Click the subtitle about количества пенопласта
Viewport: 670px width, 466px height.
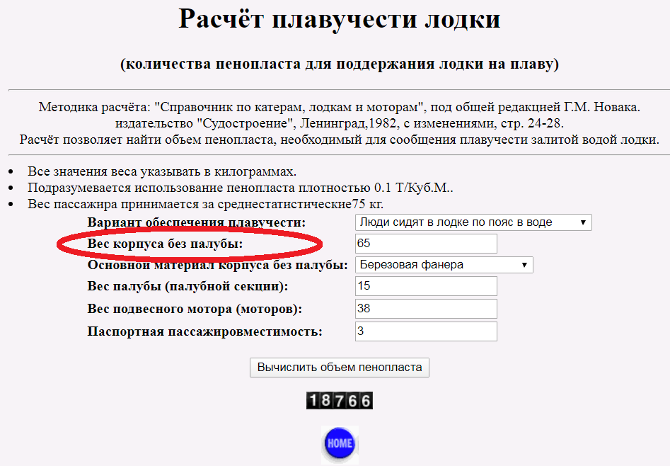tap(339, 64)
